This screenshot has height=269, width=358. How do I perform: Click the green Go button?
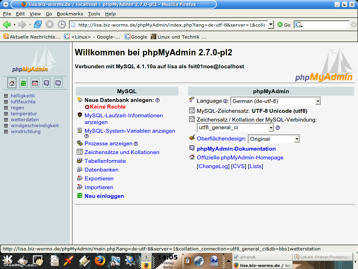tap(284, 25)
